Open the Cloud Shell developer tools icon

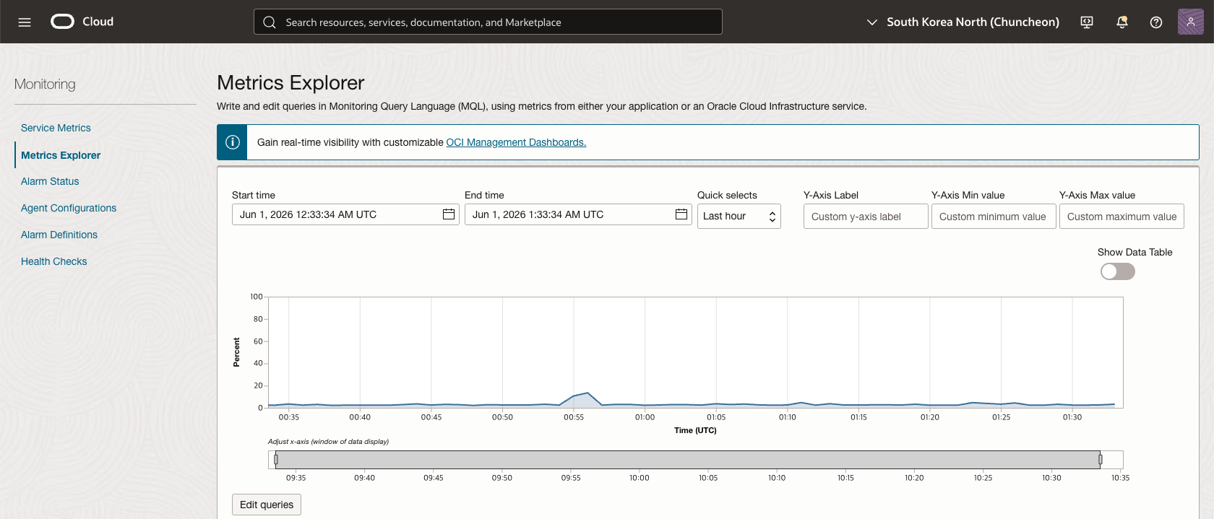pos(1087,22)
